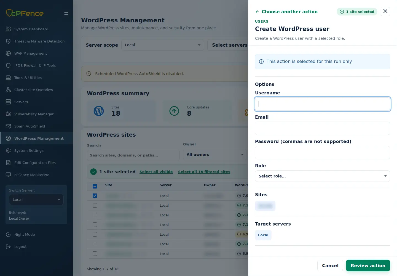Click the Night Mode moon icon
Screen dimensions: 397x276
tap(8, 234)
